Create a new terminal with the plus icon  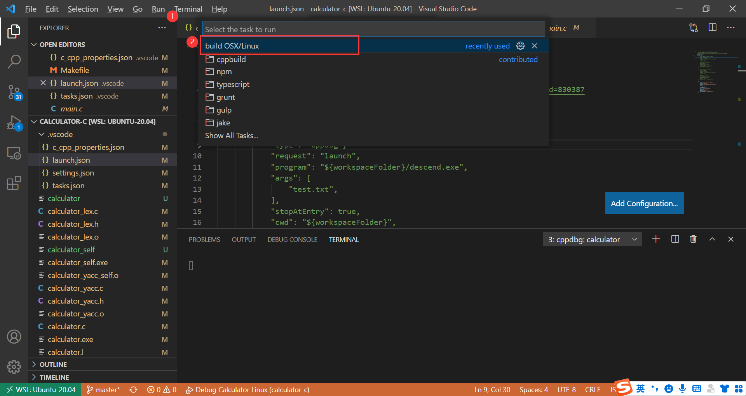click(x=656, y=239)
